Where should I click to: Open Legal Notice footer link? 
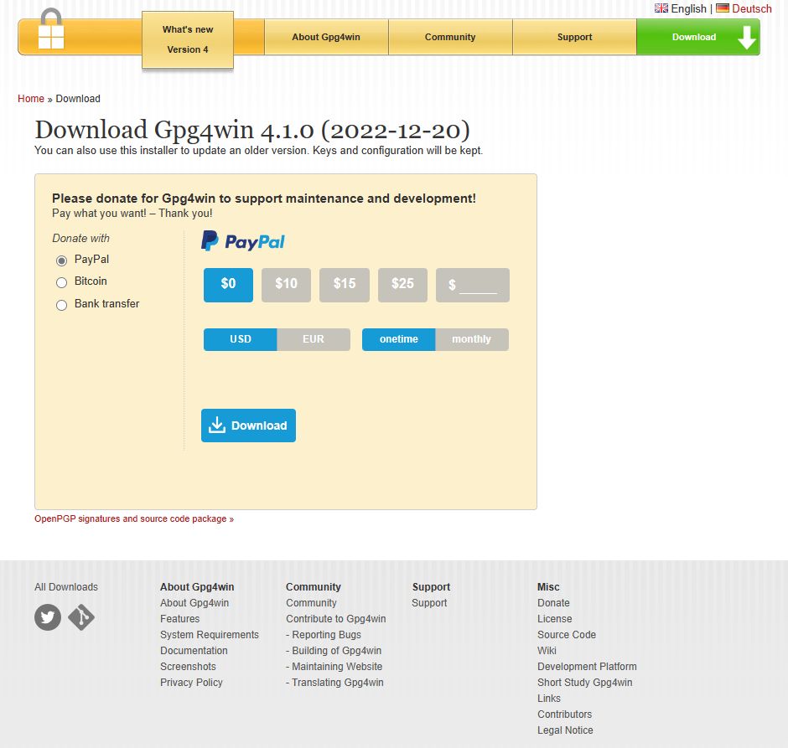tap(565, 730)
